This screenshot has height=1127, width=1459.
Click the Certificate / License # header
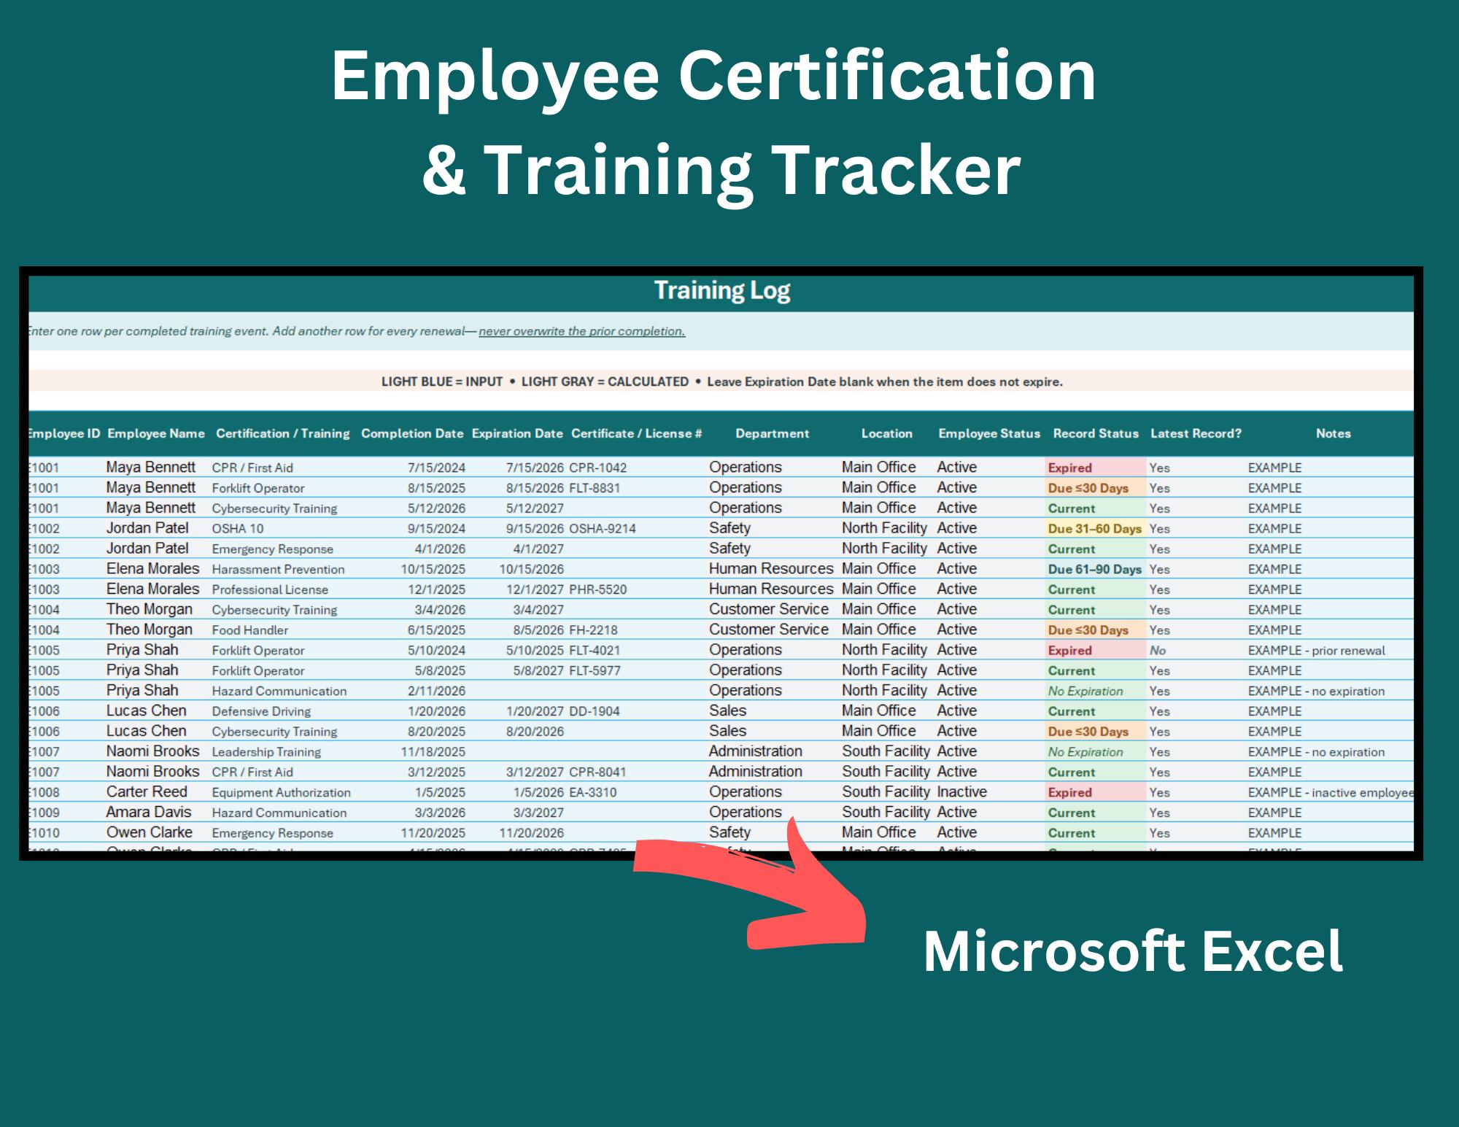637,433
